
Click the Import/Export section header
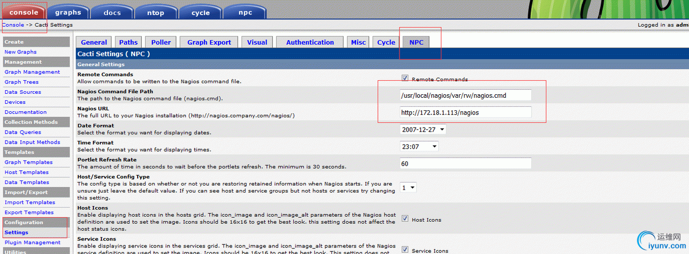[36, 193]
